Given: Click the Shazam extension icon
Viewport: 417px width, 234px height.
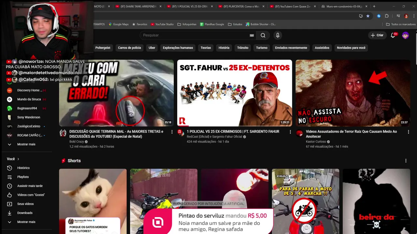Looking at the screenshot, I should (x=379, y=16).
